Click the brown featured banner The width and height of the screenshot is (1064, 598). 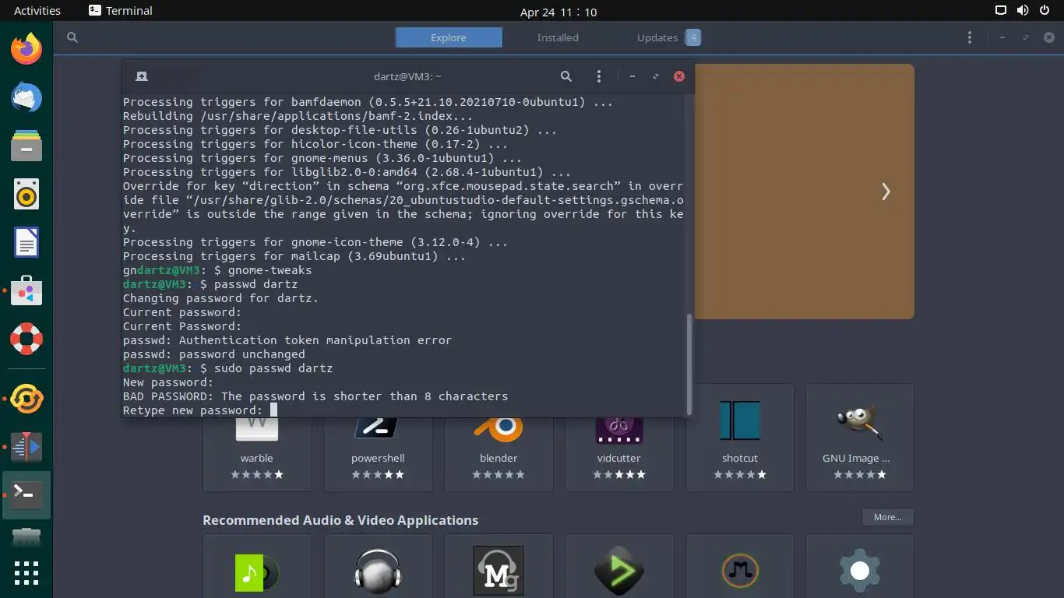tap(804, 192)
